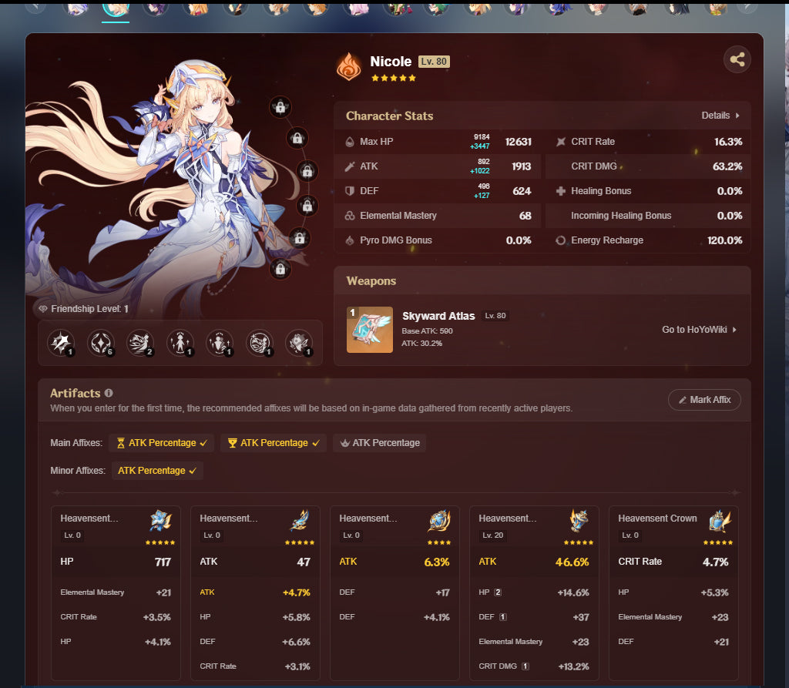
Task: Click the next arrow of the avatar carousel
Action: pyautogui.click(x=748, y=6)
